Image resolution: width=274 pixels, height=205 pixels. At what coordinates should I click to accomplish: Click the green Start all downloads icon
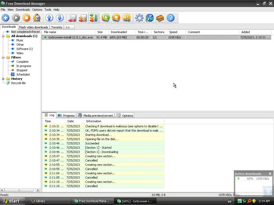point(106,18)
